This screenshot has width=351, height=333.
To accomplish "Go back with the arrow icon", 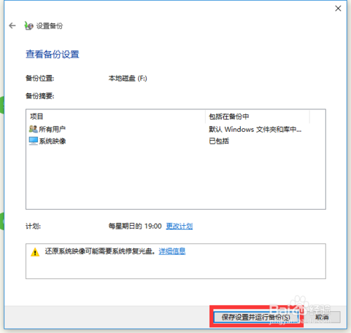I will 12,25.
